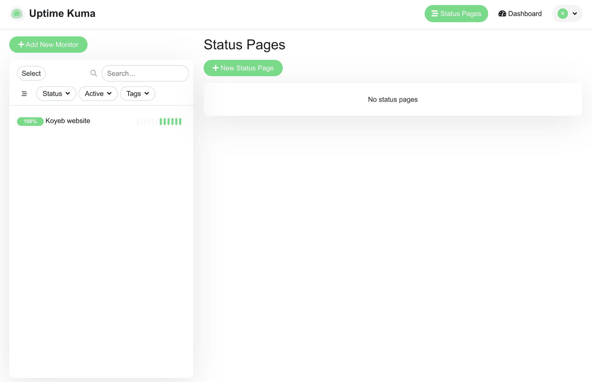Click the Search input field

pos(145,73)
